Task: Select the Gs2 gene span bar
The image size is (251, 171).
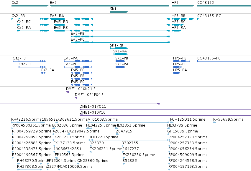Action: (x=30, y=6)
